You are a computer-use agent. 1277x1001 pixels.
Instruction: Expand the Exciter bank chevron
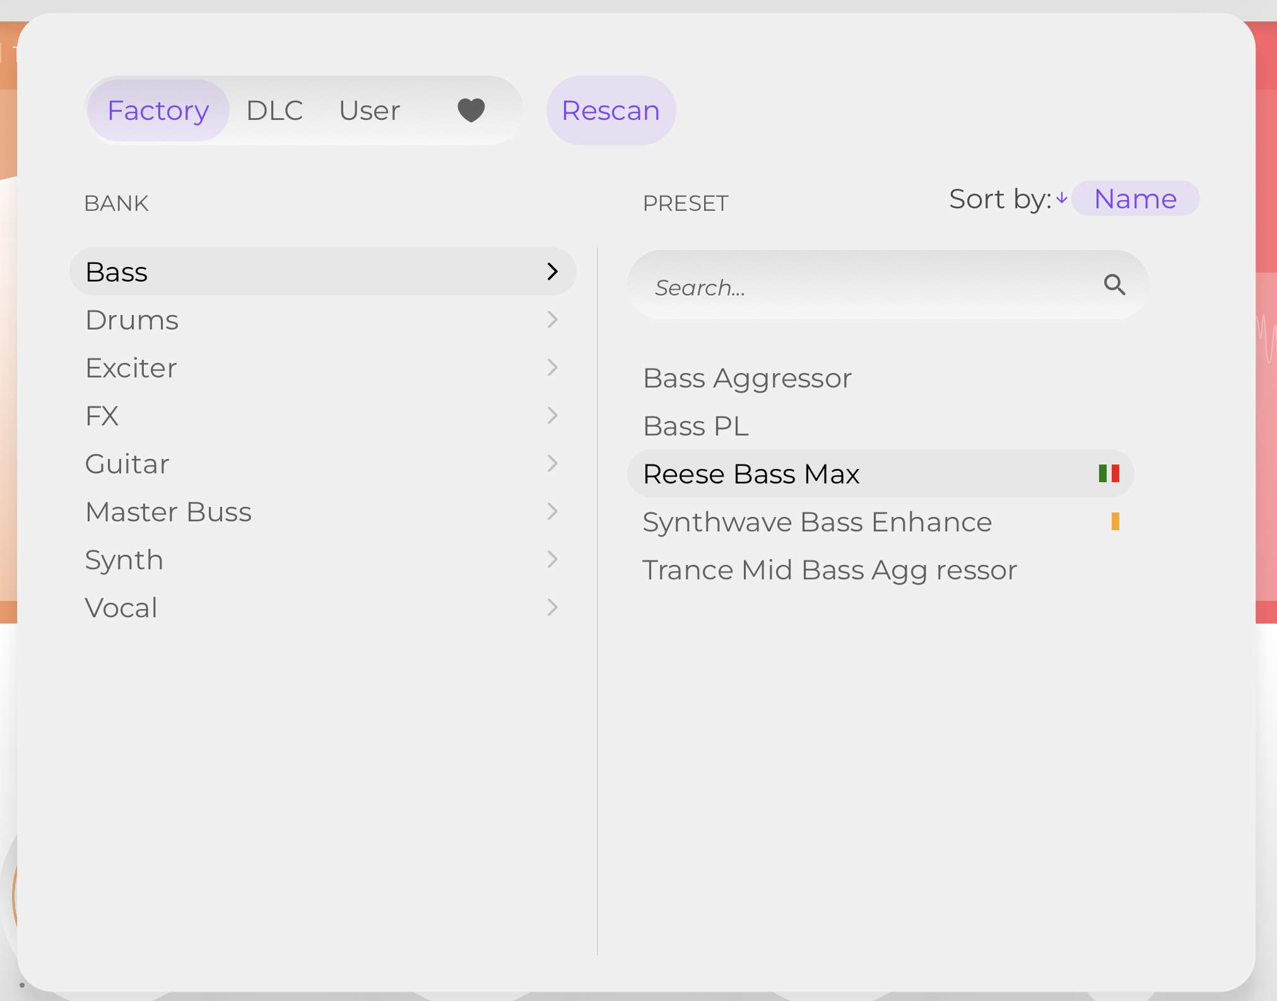[x=553, y=367]
